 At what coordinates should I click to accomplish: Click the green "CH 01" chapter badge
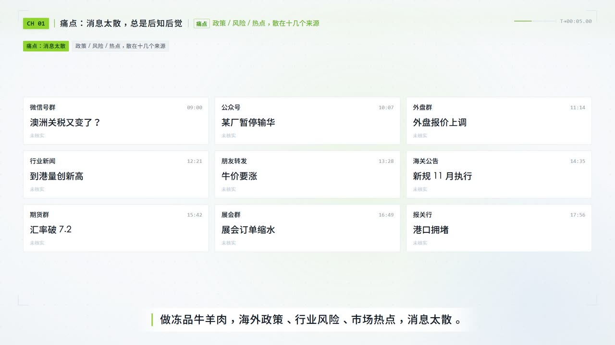(x=36, y=23)
